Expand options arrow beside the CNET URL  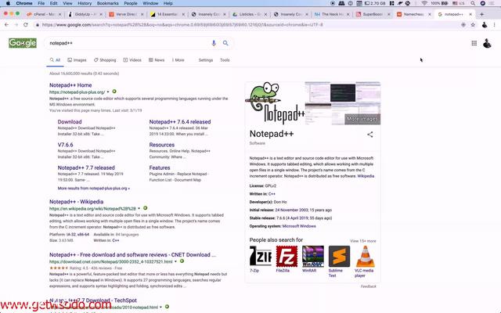tap(175, 261)
